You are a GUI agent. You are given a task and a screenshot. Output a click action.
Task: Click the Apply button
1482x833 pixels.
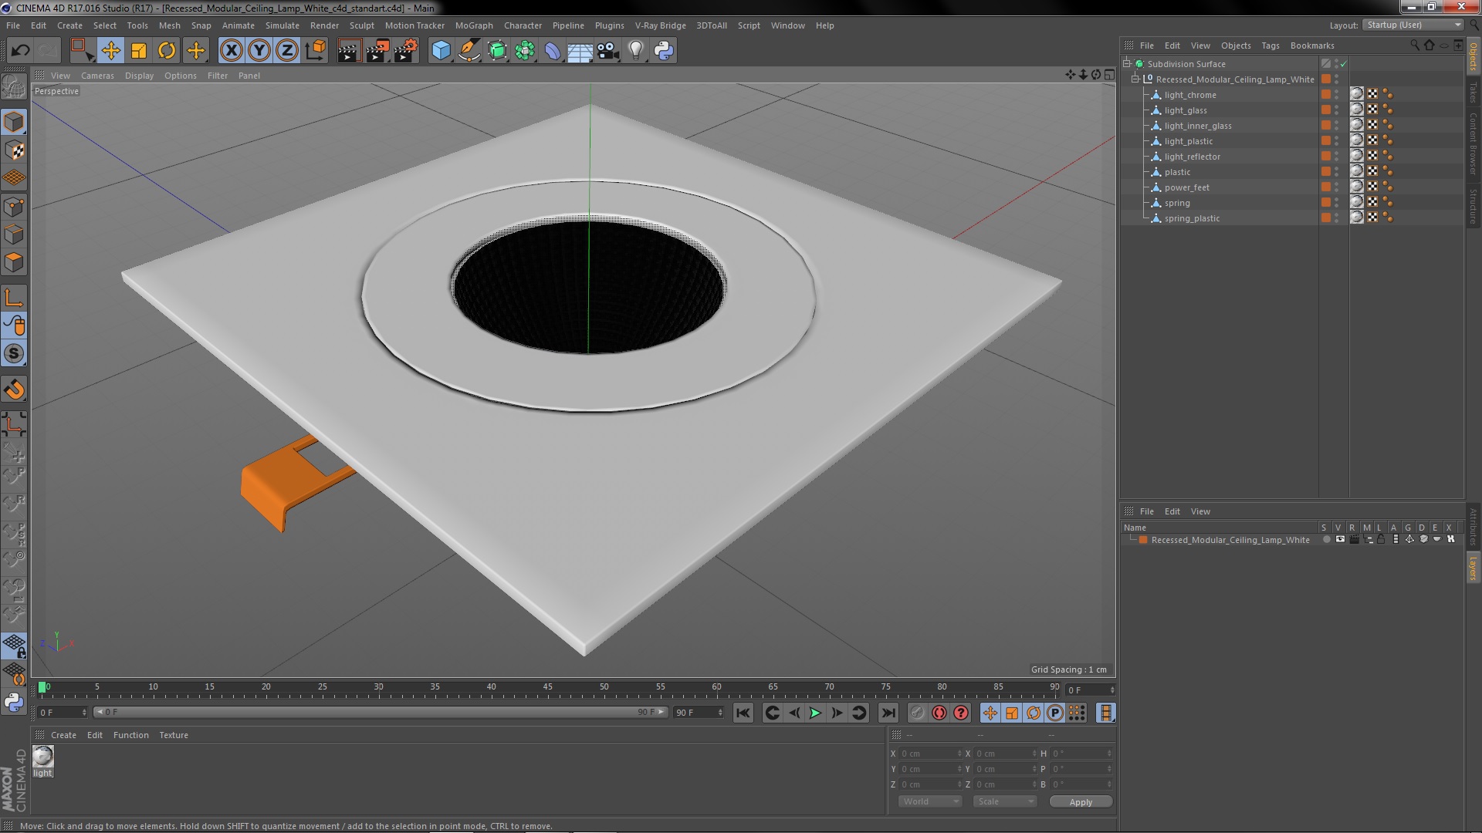[x=1081, y=802]
